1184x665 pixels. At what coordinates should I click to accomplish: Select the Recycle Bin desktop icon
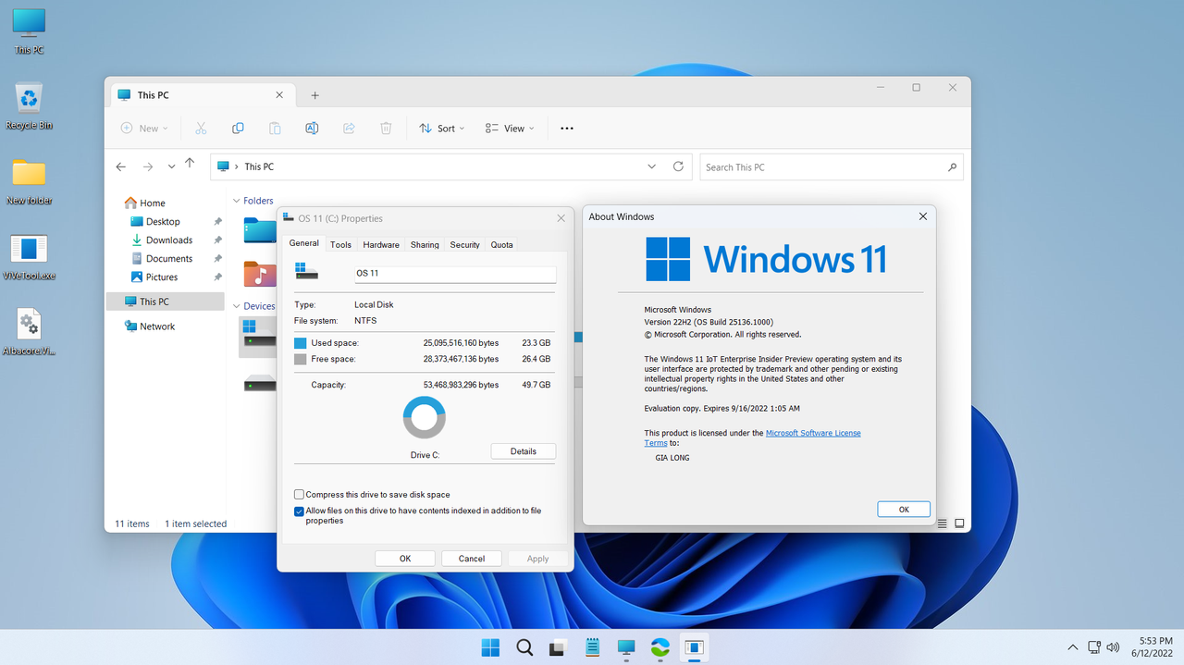tap(30, 106)
